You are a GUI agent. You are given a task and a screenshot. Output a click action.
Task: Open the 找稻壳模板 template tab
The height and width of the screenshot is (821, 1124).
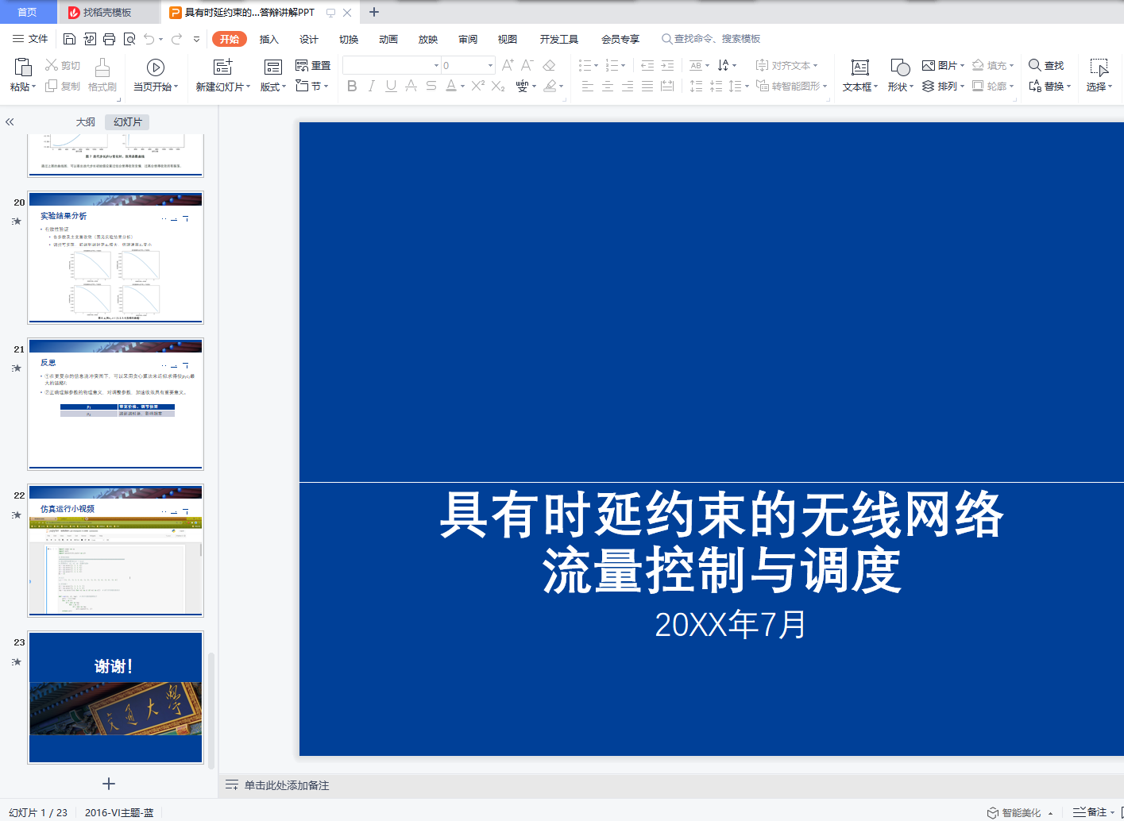tap(107, 12)
